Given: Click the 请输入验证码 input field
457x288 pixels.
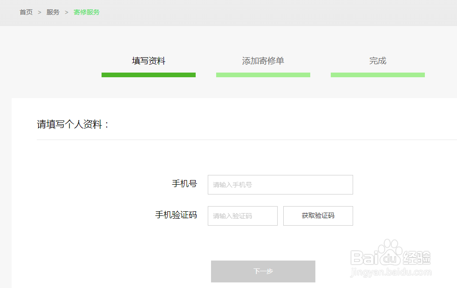Looking at the screenshot, I should point(242,215).
